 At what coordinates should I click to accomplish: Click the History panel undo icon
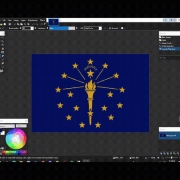pos(161,58)
